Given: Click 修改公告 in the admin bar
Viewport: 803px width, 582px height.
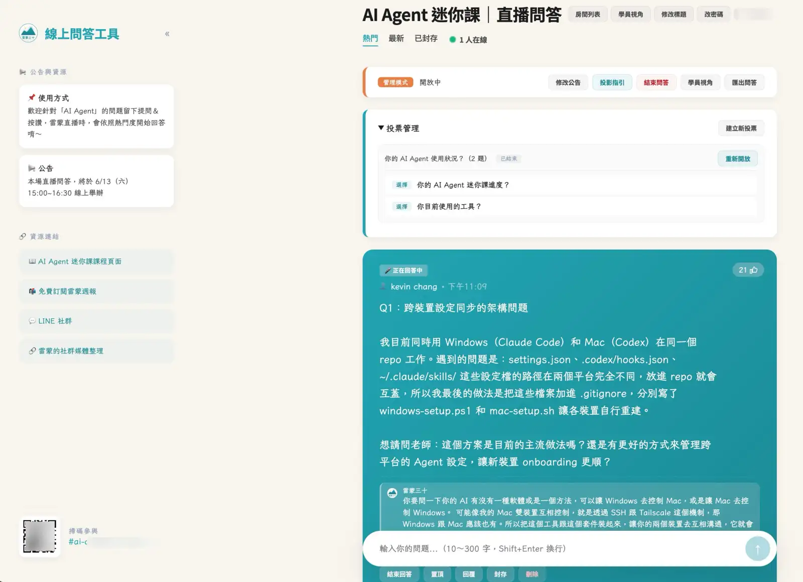Looking at the screenshot, I should point(568,82).
